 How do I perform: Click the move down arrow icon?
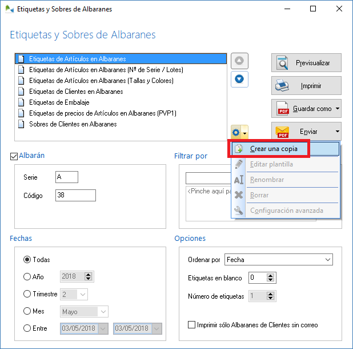(239, 78)
